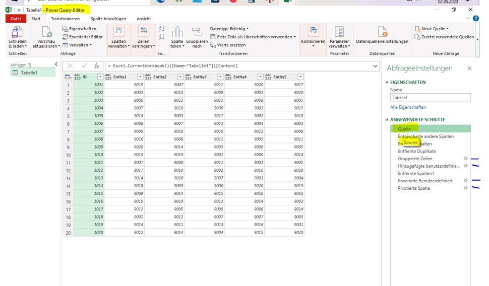Click row 1 ID cell 1001
Viewport: 489px width, 286px height.
point(89,85)
